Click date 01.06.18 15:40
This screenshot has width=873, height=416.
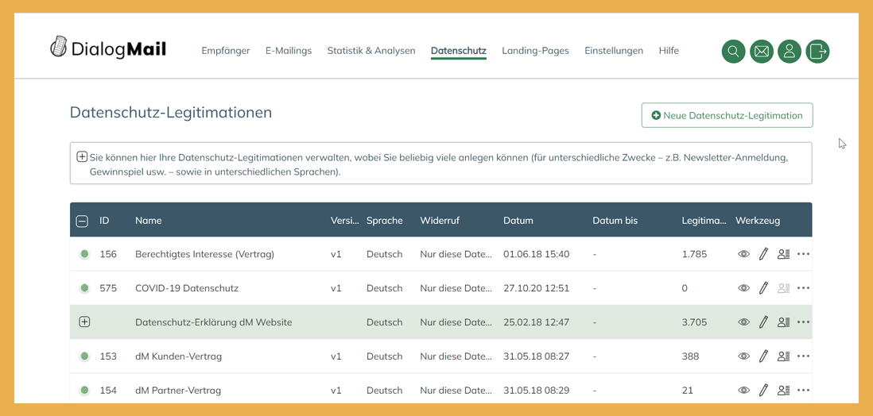[536, 254]
